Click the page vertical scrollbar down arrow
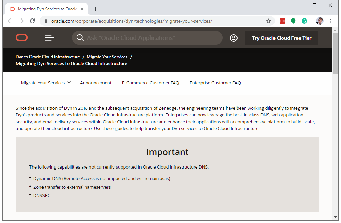Viewport: 341px width, 223px height. [335, 217]
